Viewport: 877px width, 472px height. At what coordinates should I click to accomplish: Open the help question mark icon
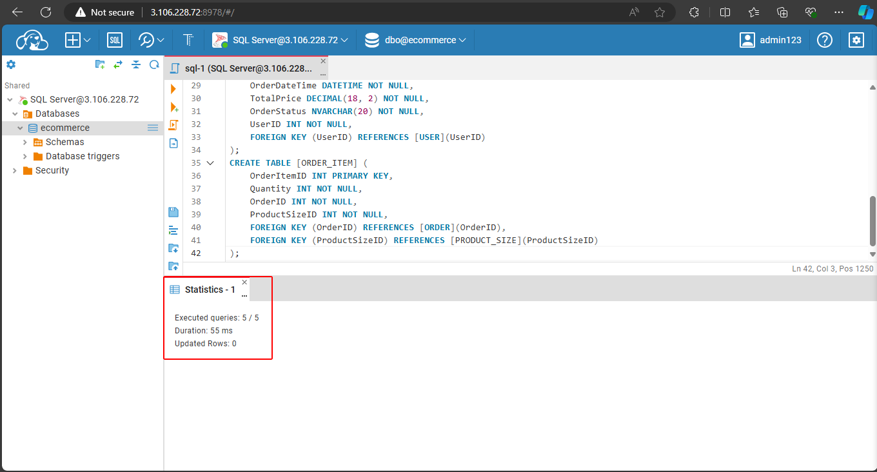825,40
